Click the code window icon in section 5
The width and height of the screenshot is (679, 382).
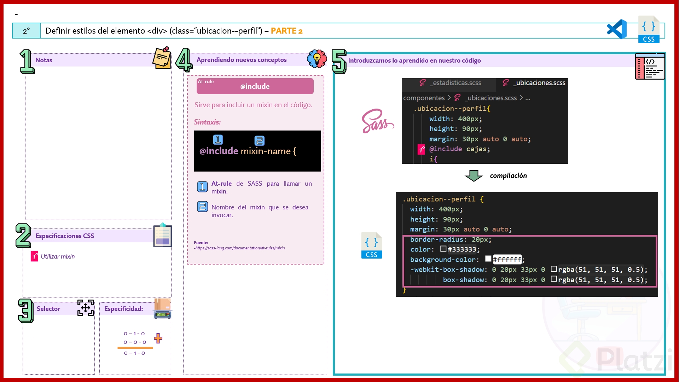pyautogui.click(x=650, y=66)
